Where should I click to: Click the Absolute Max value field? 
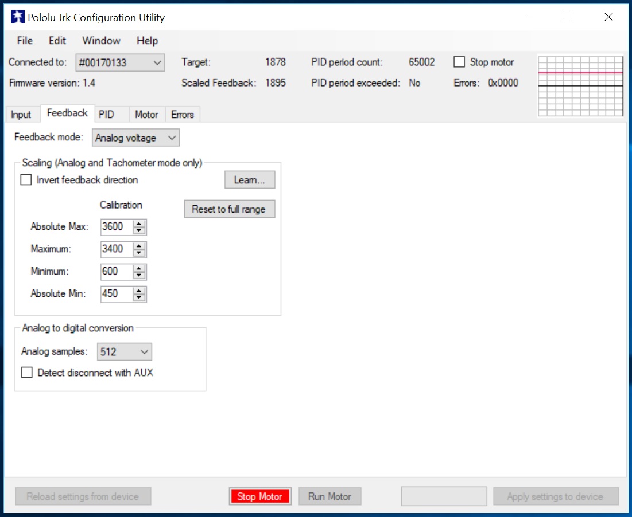tap(117, 227)
